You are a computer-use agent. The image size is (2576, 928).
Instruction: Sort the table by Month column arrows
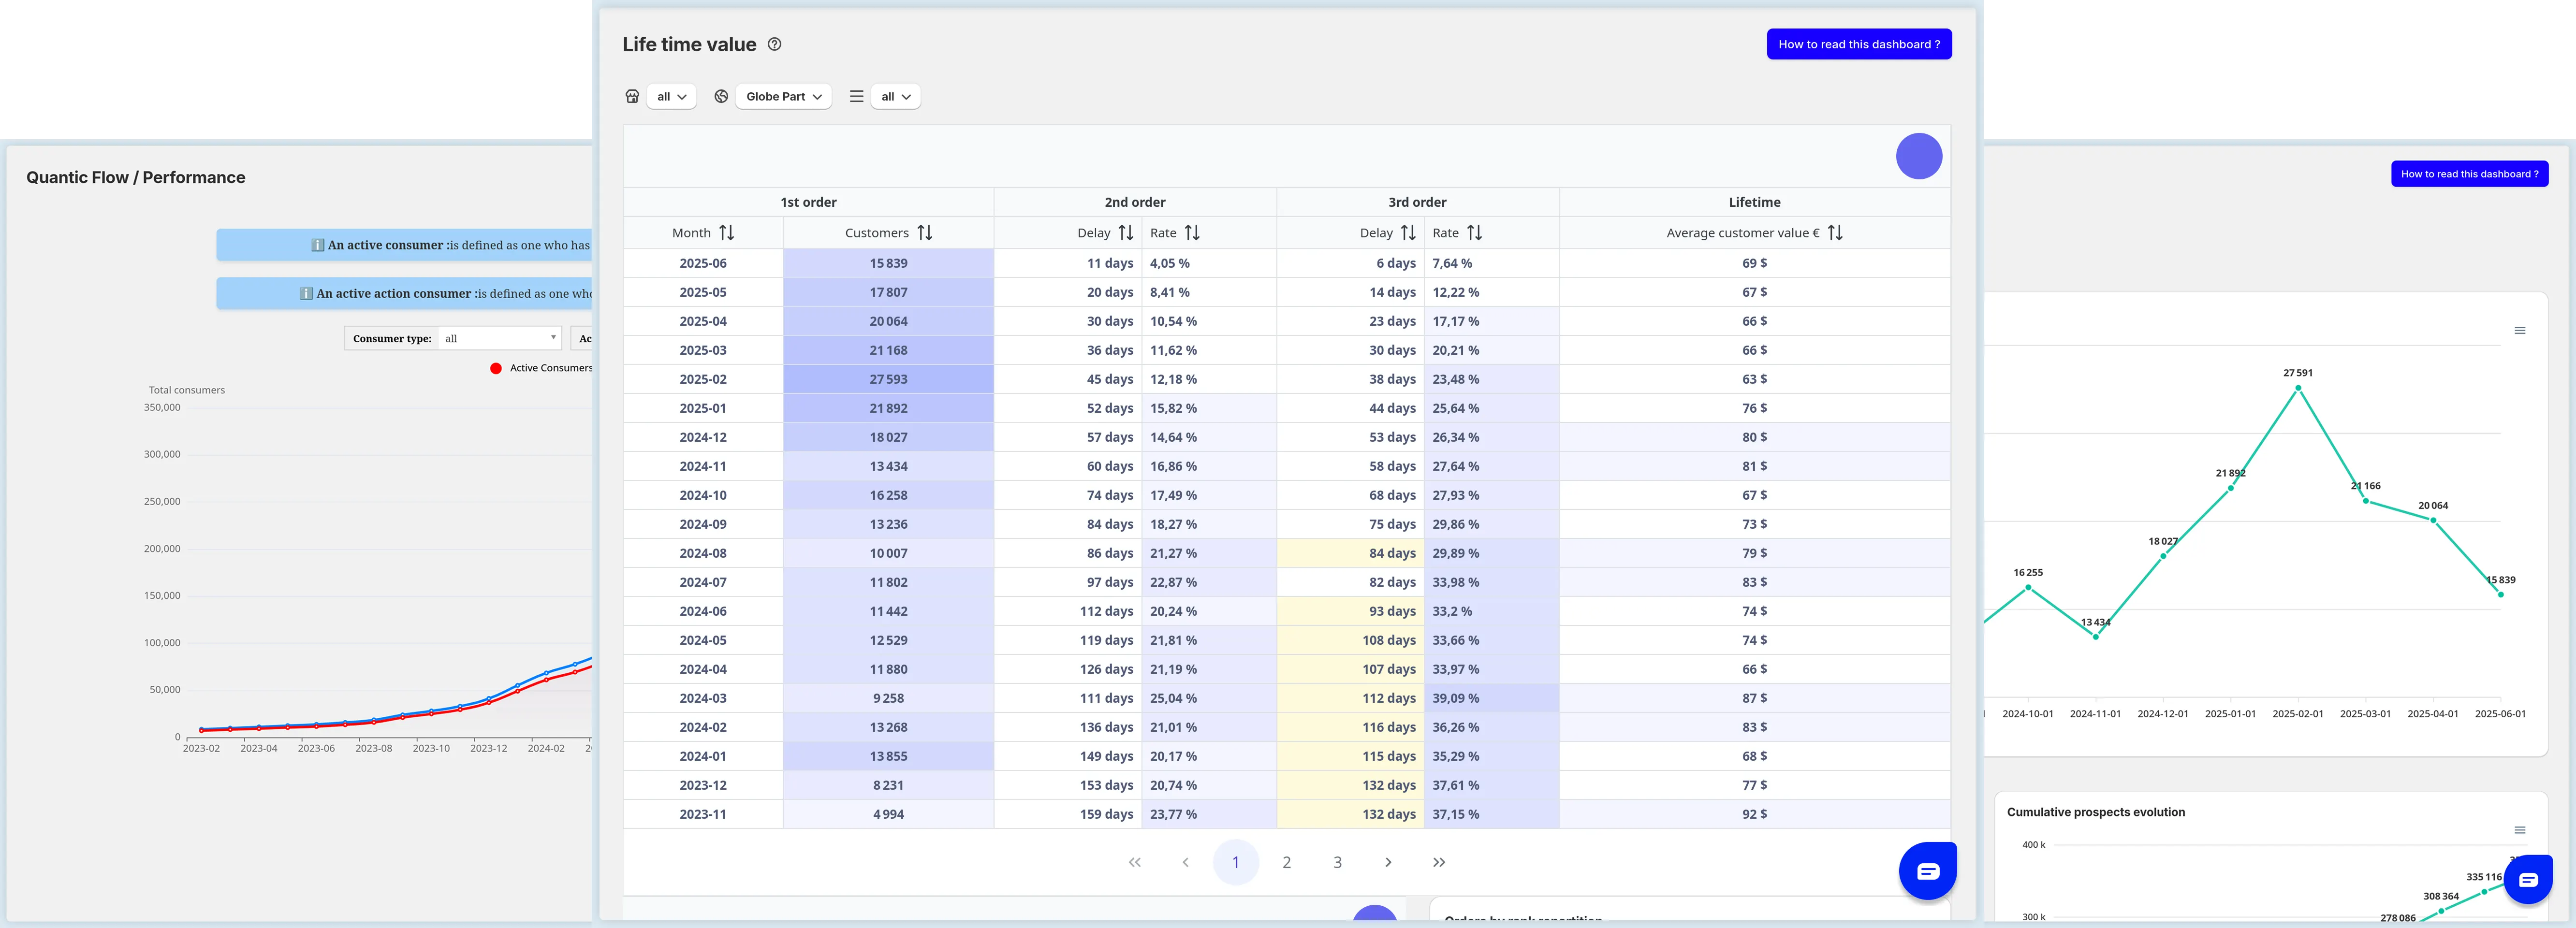(x=727, y=233)
